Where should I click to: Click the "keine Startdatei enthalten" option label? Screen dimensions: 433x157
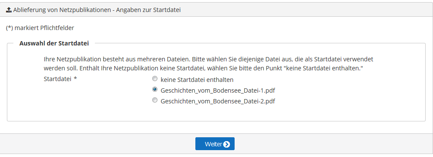pyautogui.click(x=197, y=80)
